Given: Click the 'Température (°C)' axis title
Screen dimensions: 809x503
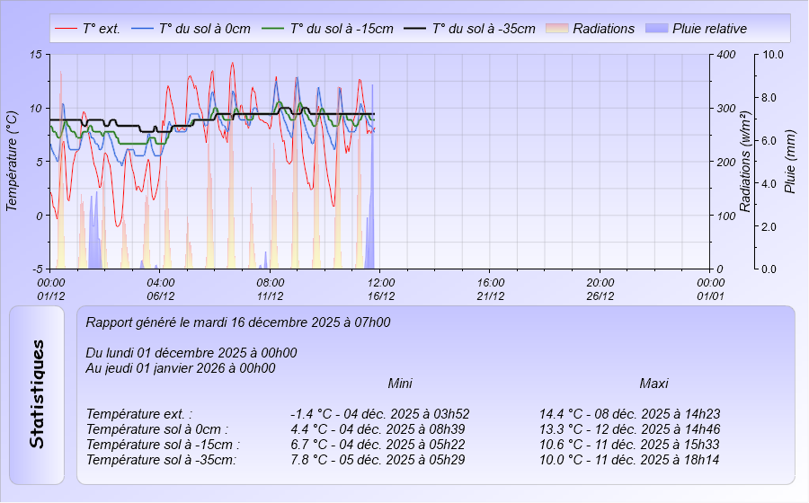Looking at the screenshot, I should (x=12, y=162).
